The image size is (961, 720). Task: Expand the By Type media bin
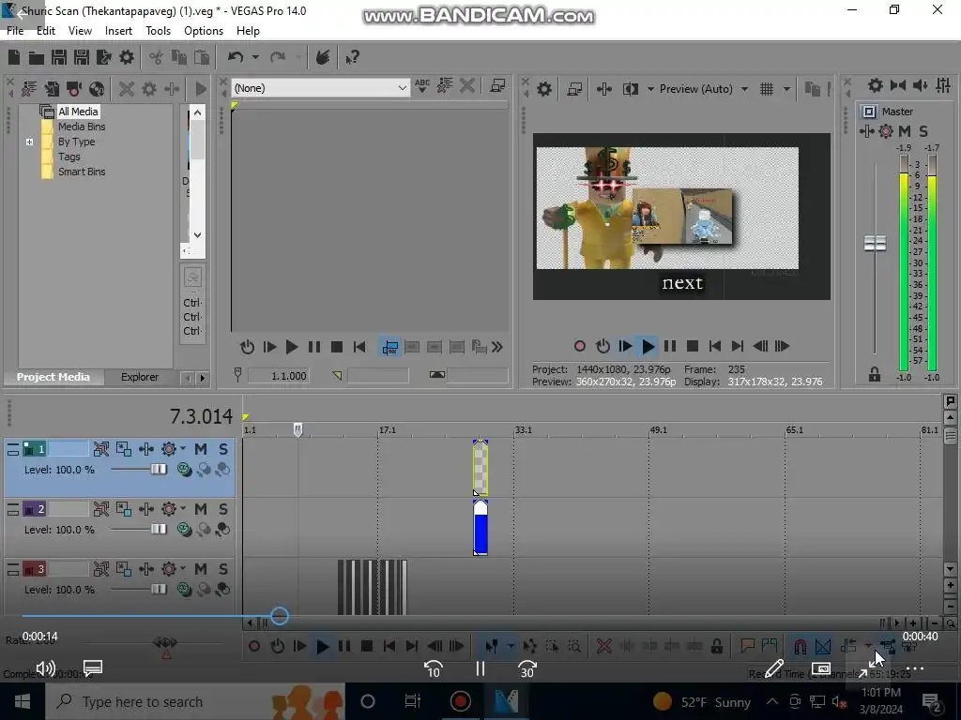click(x=29, y=142)
